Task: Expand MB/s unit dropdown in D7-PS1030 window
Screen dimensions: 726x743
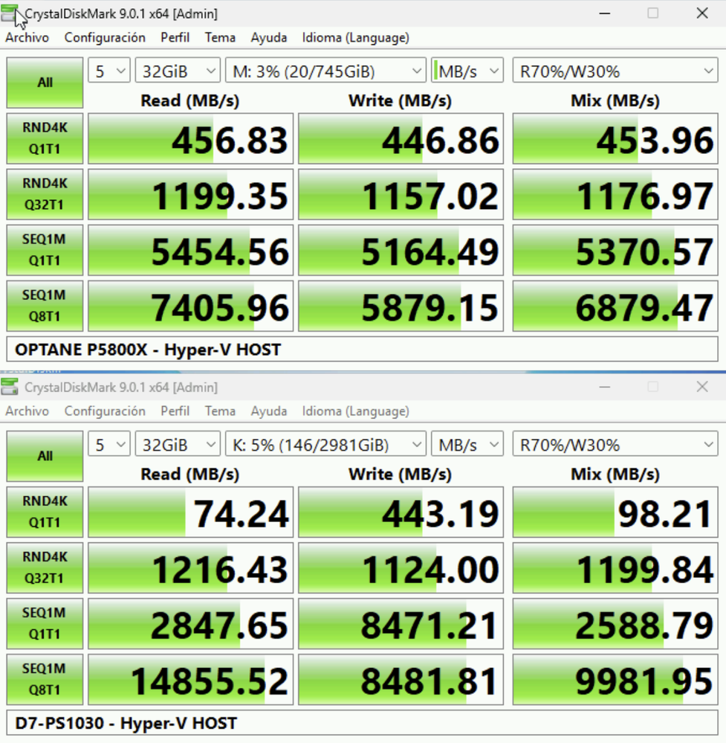Action: coord(467,445)
